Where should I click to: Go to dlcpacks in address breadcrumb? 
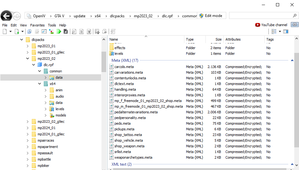117,16
